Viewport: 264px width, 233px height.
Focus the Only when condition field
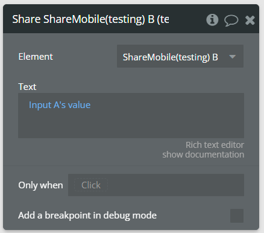tap(156, 185)
